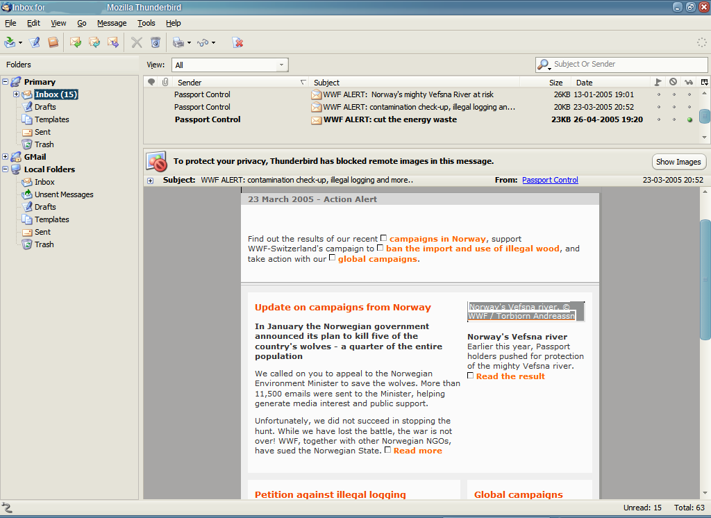Open the search options magnifier dropdown

(x=543, y=65)
